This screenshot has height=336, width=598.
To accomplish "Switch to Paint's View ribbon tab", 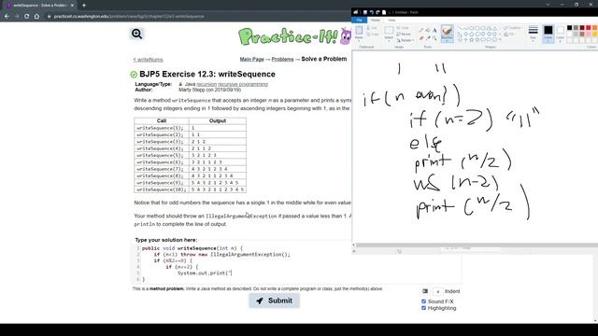I will coord(392,20).
